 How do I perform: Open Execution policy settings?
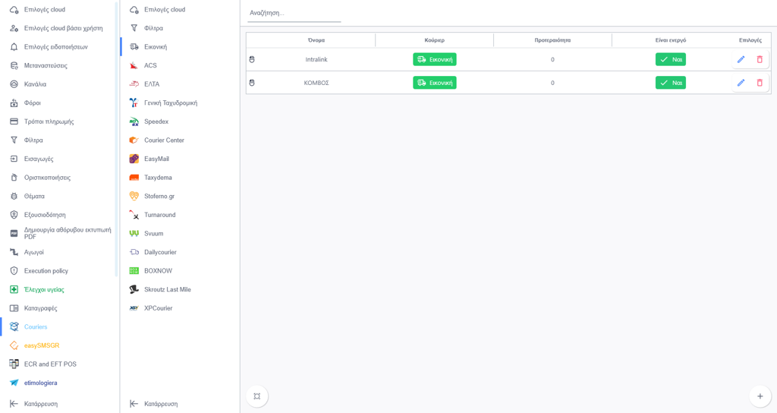(46, 271)
